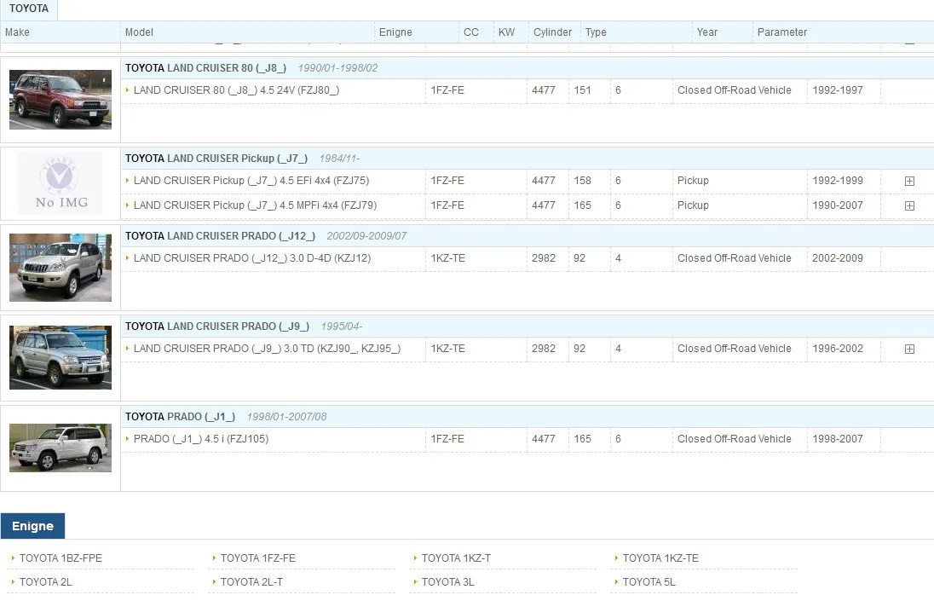Click the Model column header
Screen dimensions: 934x601
pyautogui.click(x=139, y=32)
